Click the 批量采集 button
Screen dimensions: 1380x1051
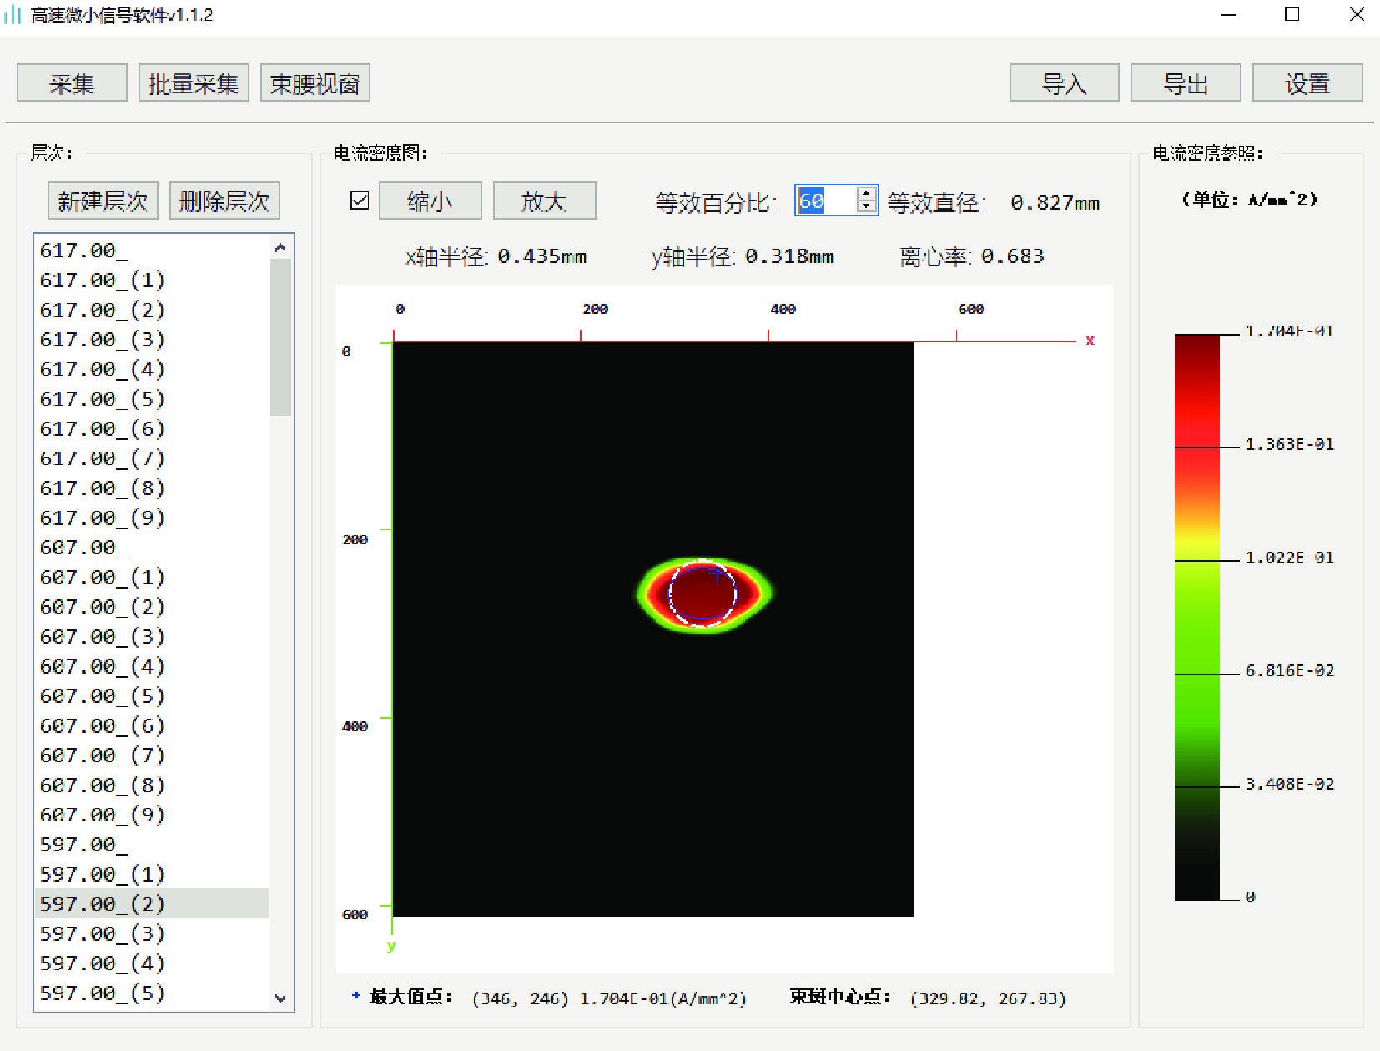tap(194, 83)
